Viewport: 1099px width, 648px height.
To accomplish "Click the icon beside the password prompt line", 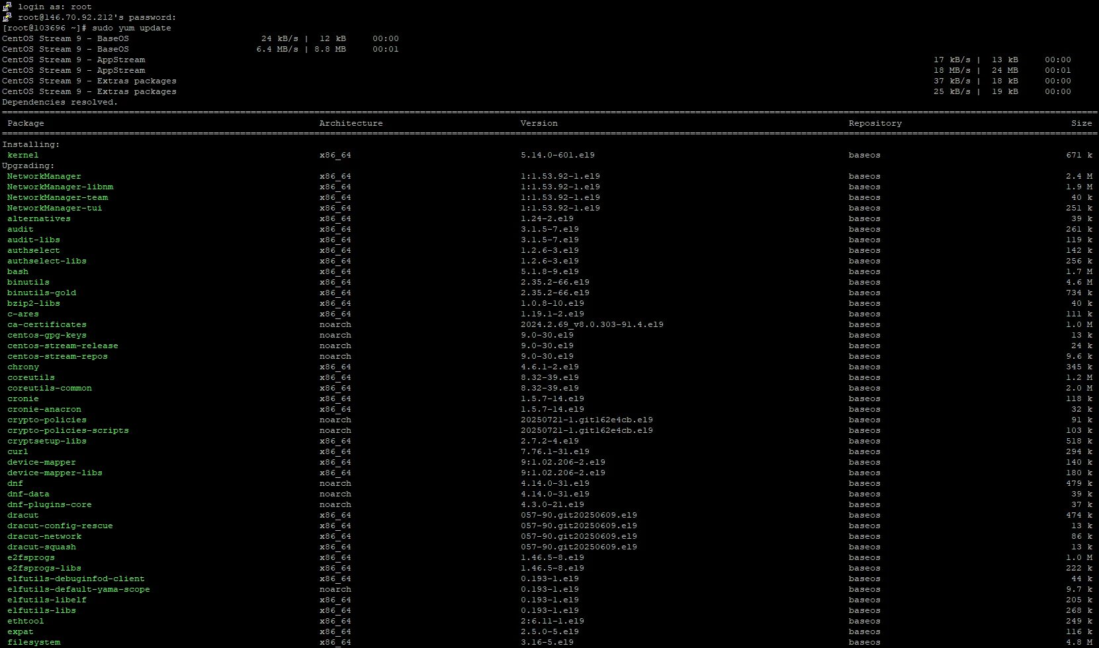I will [x=8, y=17].
